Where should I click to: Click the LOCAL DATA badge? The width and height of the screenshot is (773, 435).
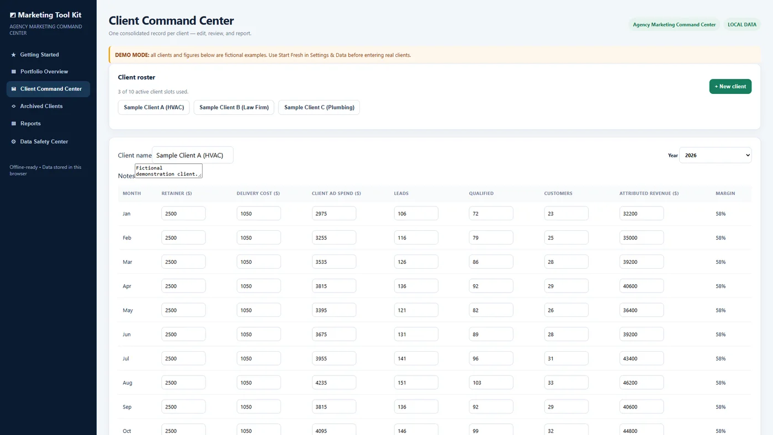[742, 25]
